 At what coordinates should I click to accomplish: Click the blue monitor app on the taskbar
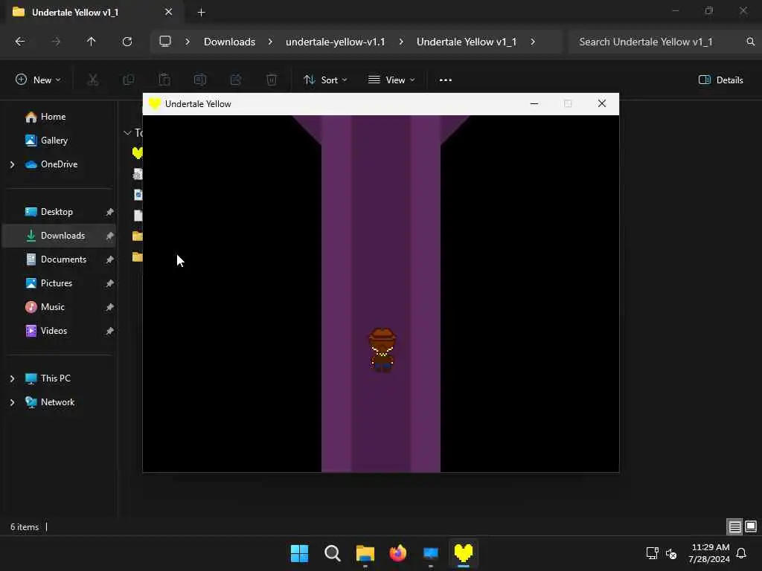pyautogui.click(x=431, y=553)
